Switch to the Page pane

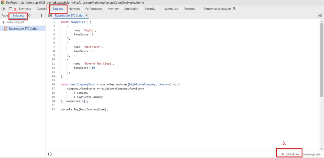(x=5, y=16)
